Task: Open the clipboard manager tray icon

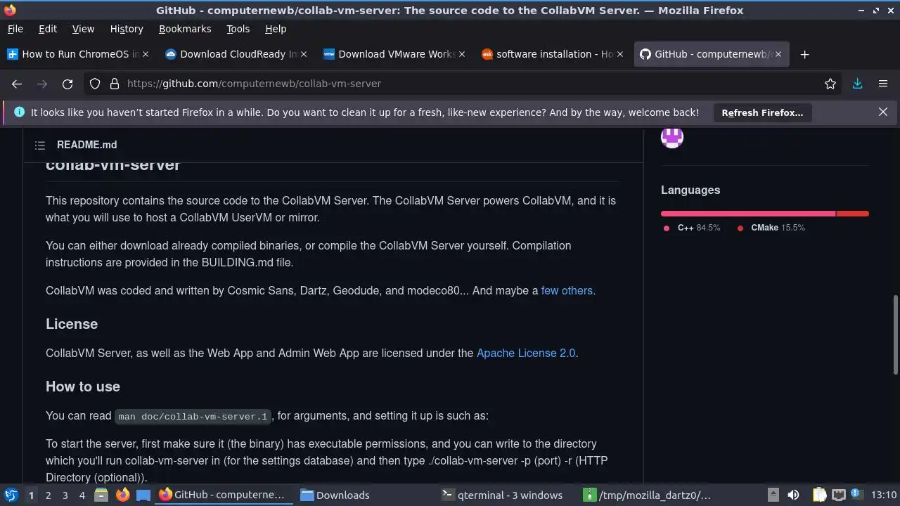Action: (x=819, y=495)
